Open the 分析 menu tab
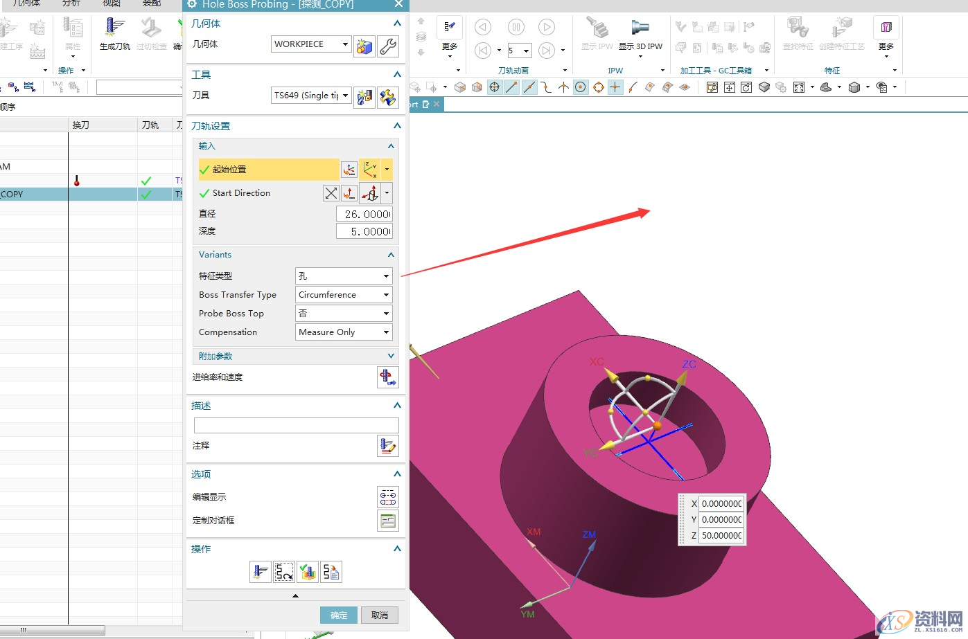968x639 pixels. (71, 4)
